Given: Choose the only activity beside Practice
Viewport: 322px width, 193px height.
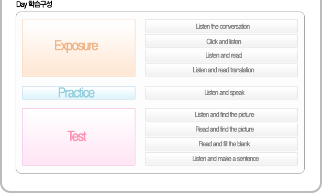Looking at the screenshot, I should tap(221, 93).
